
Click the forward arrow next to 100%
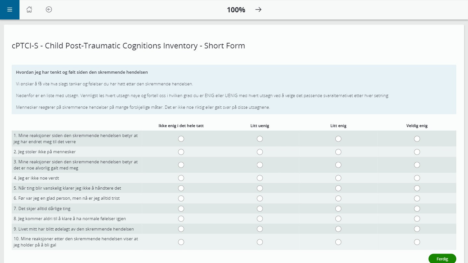pos(258,10)
